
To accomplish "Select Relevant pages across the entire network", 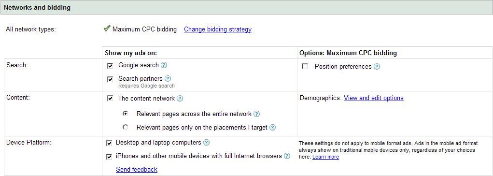I will point(126,114).
